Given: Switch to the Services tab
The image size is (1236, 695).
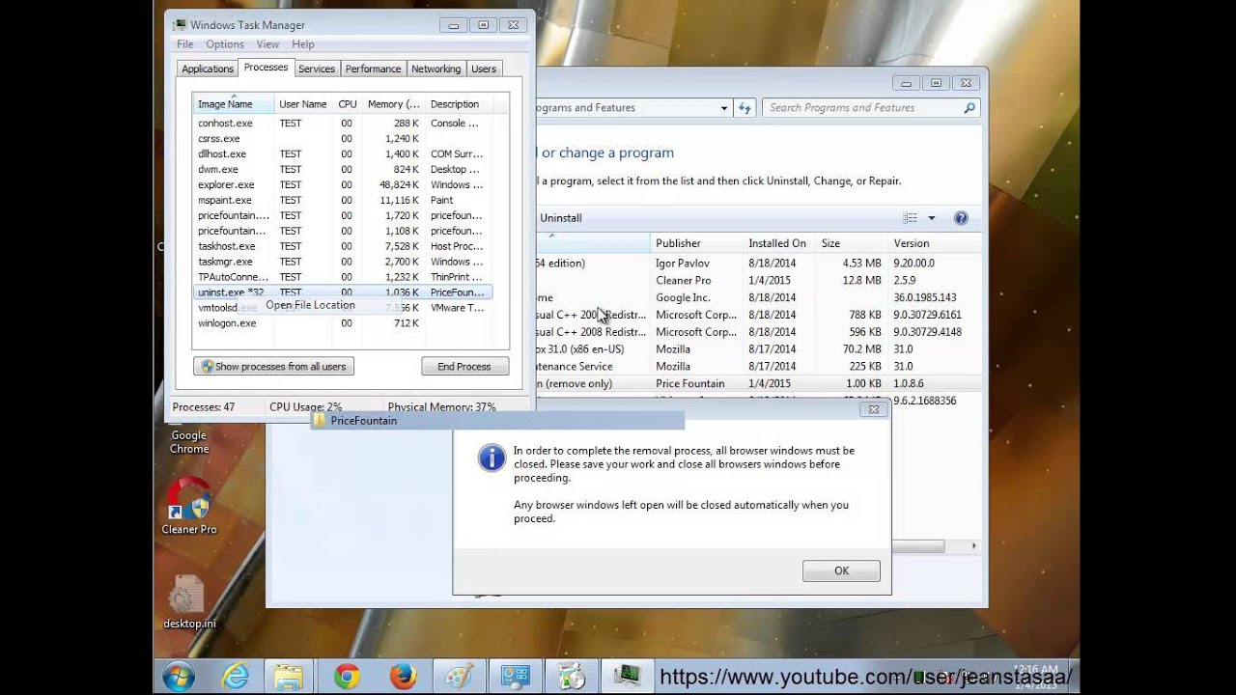Looking at the screenshot, I should tap(317, 69).
